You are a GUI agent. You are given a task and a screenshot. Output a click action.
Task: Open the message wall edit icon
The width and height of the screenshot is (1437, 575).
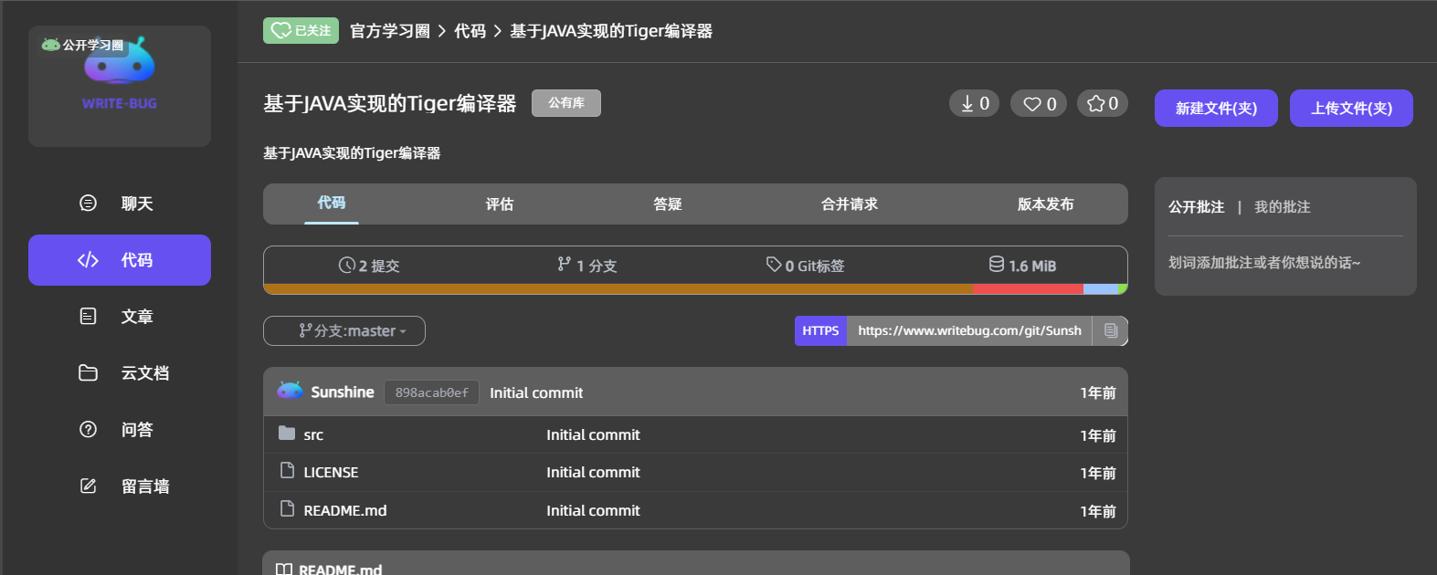pyautogui.click(x=88, y=486)
